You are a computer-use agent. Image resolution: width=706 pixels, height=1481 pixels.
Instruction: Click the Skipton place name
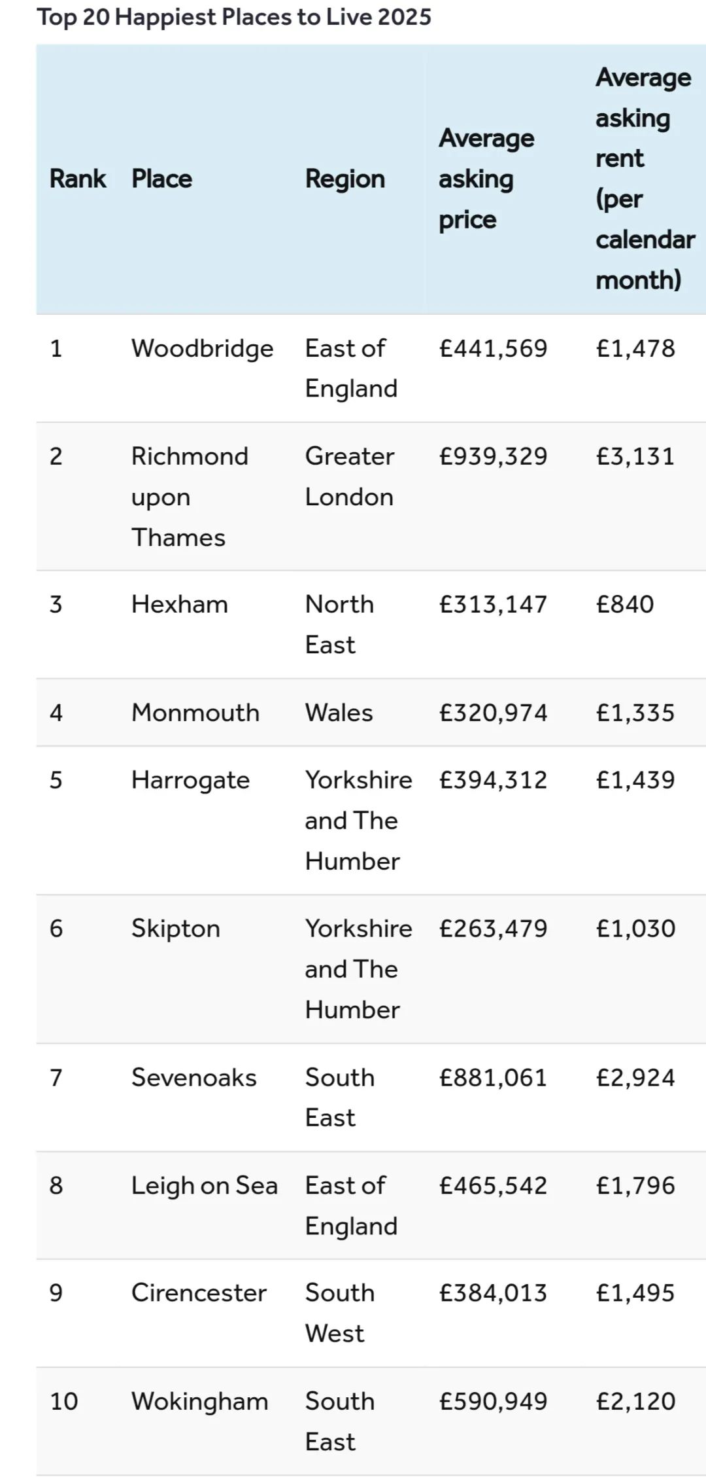click(175, 929)
